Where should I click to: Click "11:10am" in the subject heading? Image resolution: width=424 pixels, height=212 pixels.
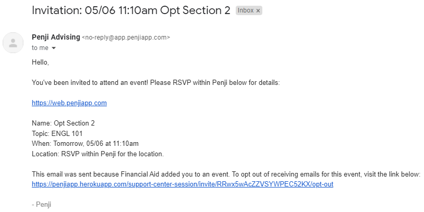[x=138, y=10]
